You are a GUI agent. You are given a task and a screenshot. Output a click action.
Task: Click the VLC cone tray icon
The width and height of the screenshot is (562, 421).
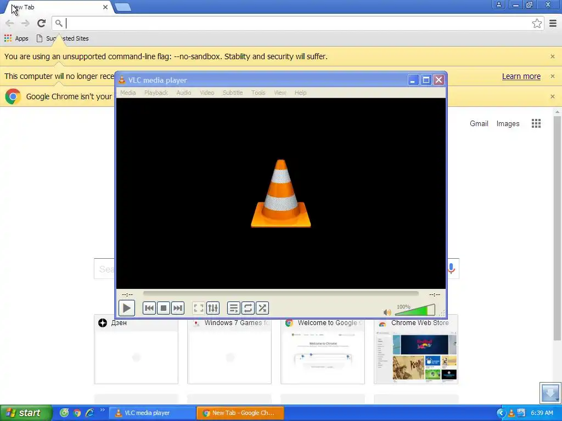[512, 413]
